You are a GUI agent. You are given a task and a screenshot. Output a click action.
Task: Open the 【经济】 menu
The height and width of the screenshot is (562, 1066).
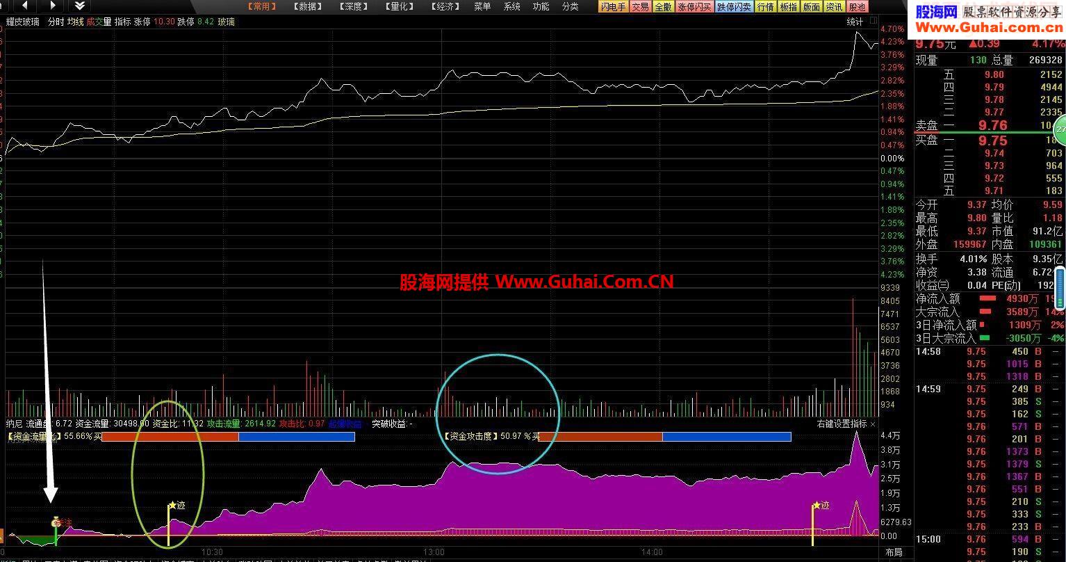(445, 6)
